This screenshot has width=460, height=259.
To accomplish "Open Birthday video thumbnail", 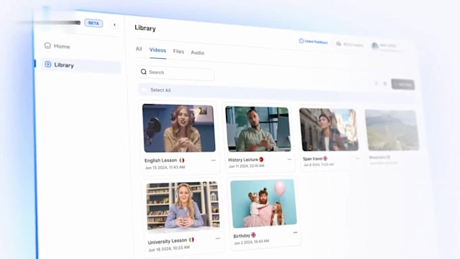I will (263, 204).
